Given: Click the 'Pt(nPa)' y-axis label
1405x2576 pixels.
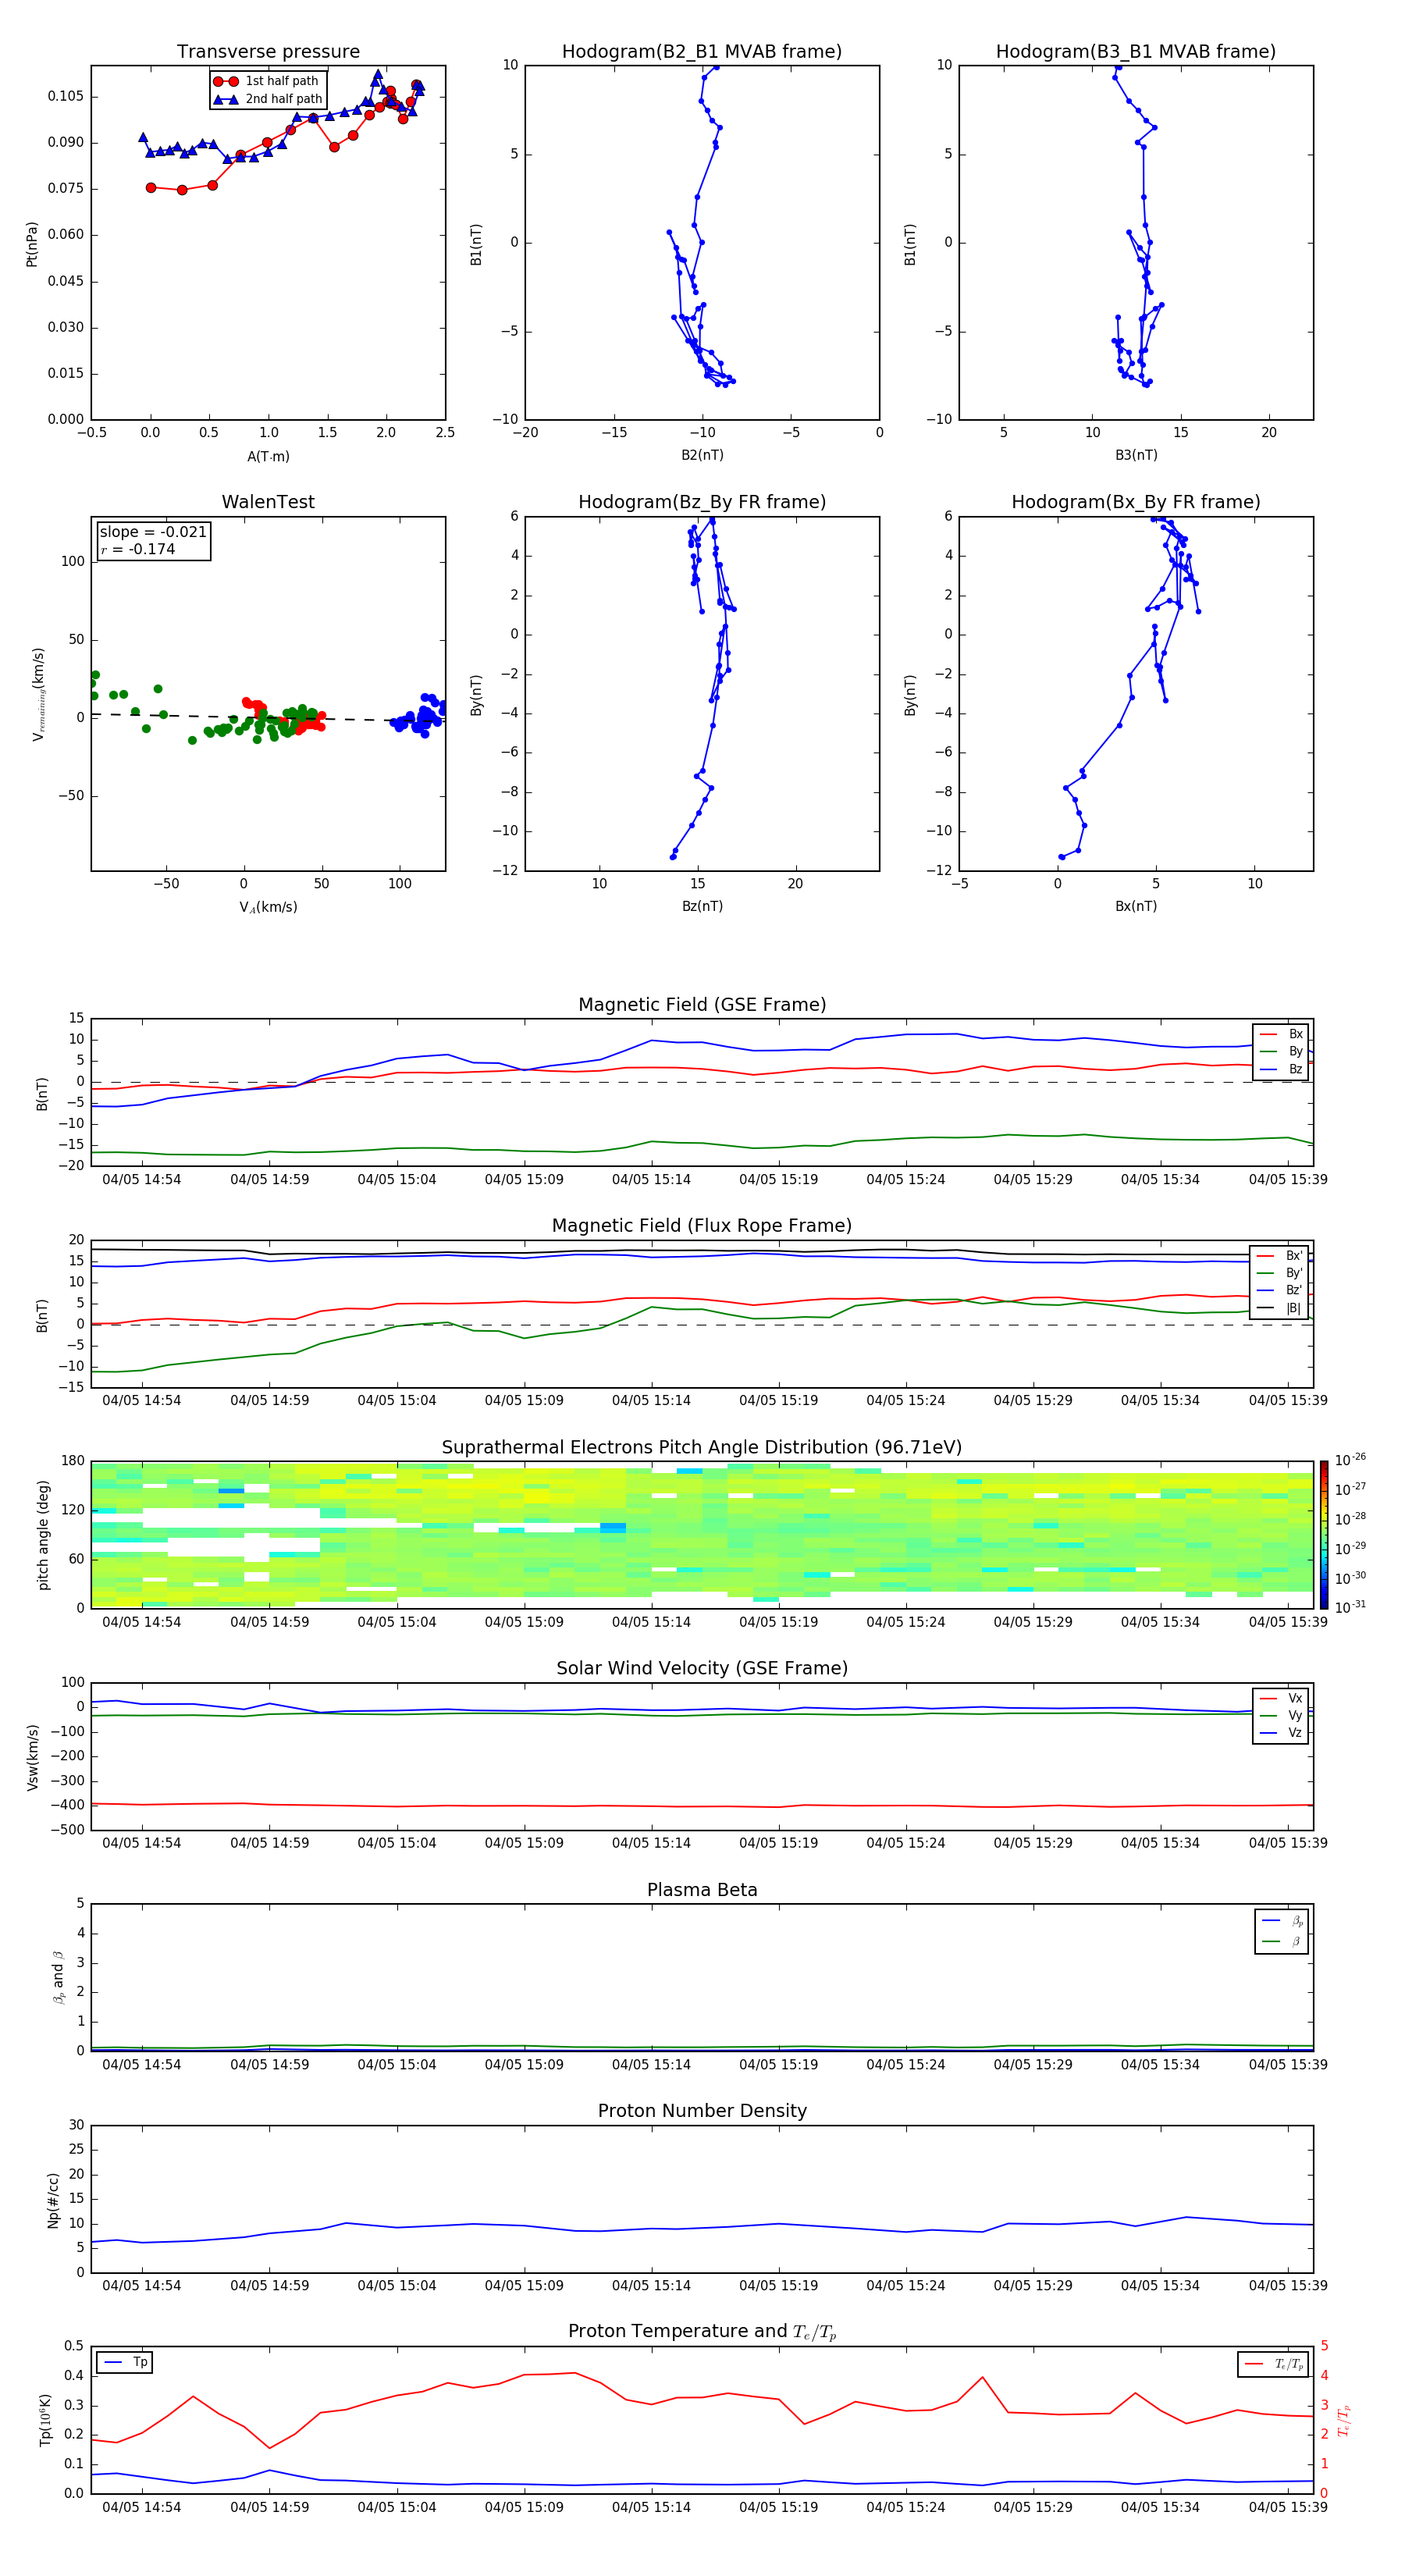Looking at the screenshot, I should (x=32, y=244).
